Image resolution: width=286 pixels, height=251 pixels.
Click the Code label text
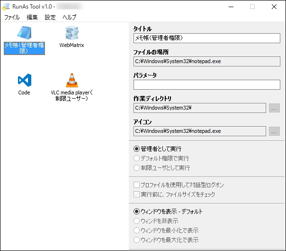click(24, 93)
